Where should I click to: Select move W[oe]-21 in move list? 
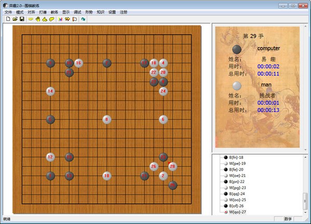(237, 175)
